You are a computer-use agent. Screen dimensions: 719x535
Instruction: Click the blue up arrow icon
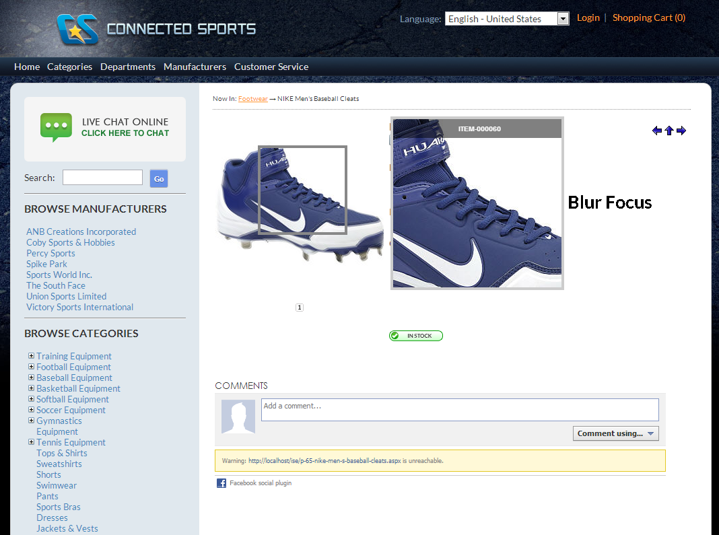pyautogui.click(x=669, y=131)
